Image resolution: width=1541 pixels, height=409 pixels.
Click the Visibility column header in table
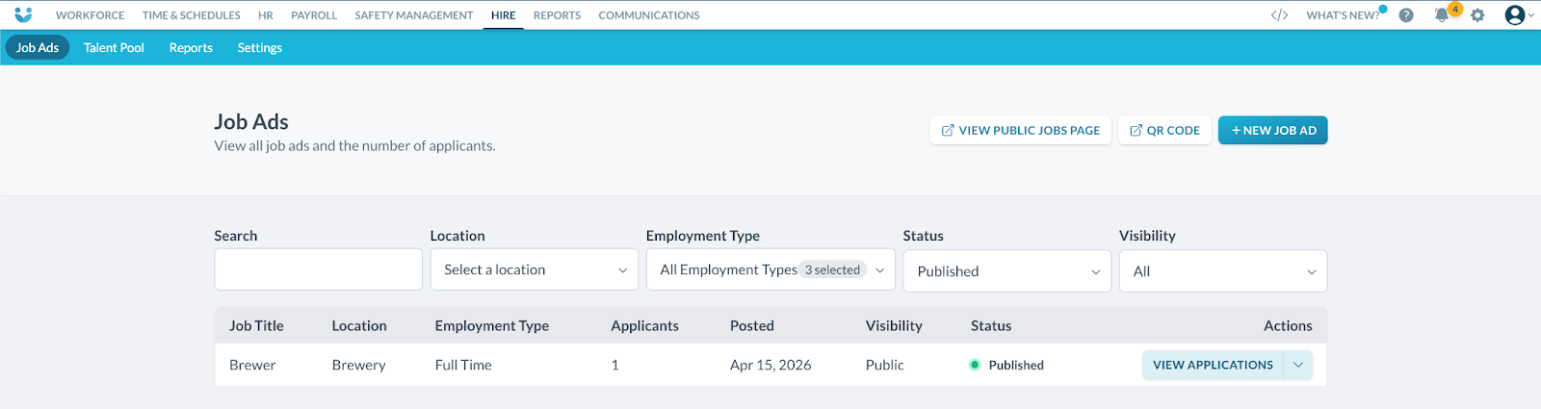click(x=894, y=325)
